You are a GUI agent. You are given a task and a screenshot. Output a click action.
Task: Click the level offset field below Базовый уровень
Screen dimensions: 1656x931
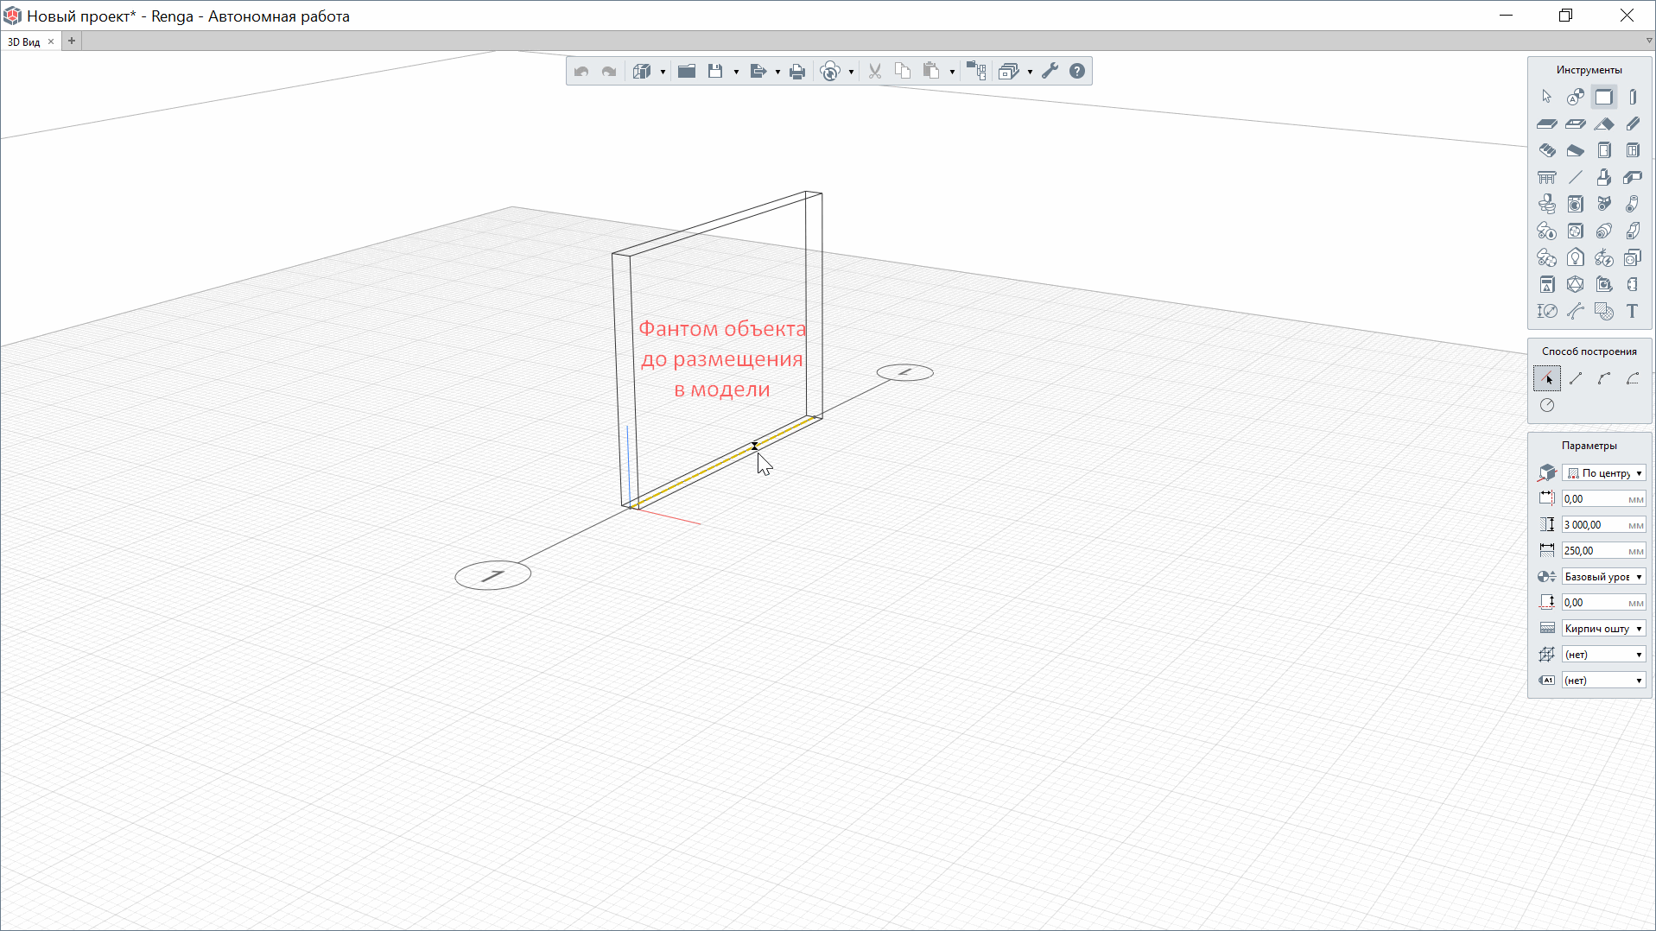(x=1603, y=603)
